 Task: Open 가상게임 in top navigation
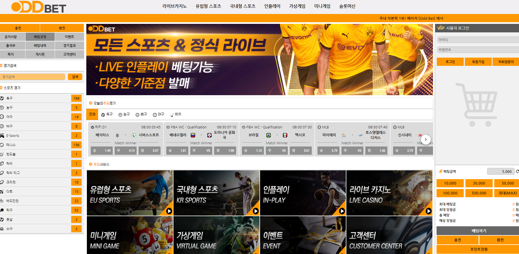tap(297, 6)
